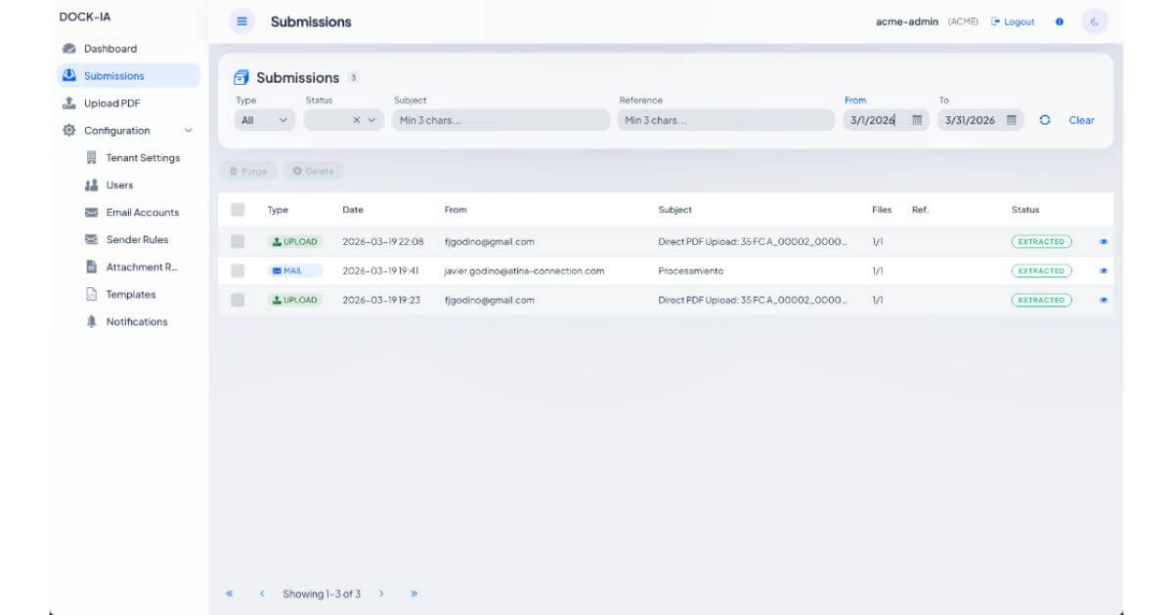1173x615 pixels.
Task: View the 19:23 submission via eye icon
Action: (1104, 300)
